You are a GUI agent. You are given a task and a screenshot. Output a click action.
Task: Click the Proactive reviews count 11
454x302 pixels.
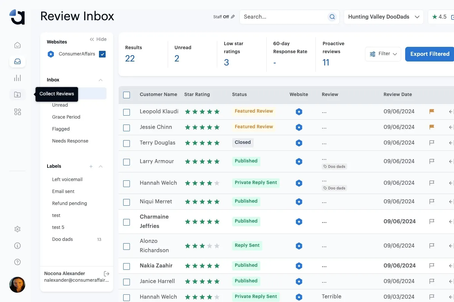pos(326,62)
